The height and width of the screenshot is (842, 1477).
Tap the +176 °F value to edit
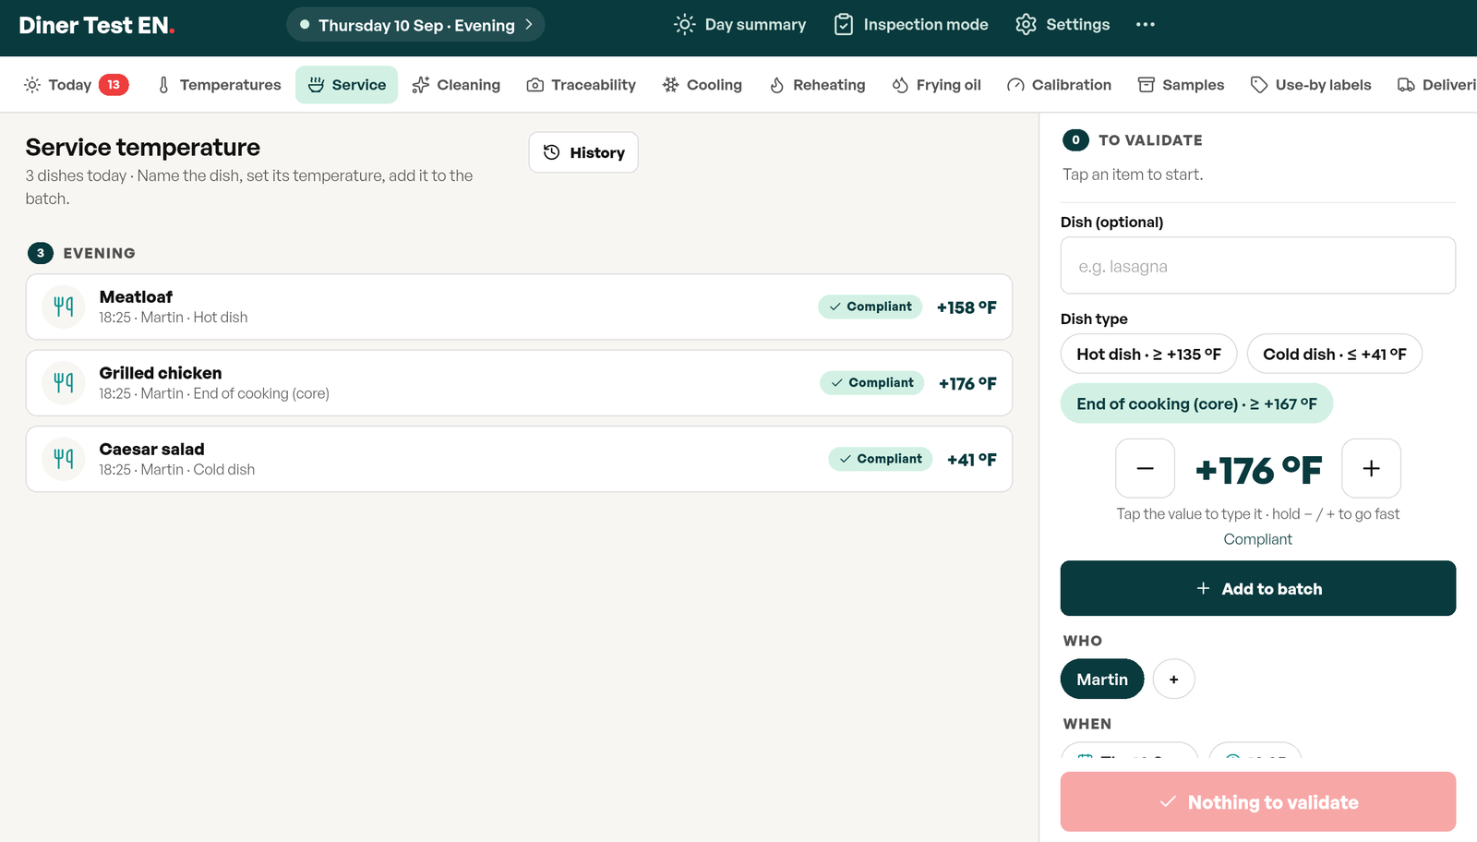[x=1258, y=470]
